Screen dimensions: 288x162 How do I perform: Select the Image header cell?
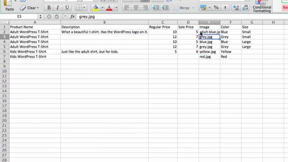pos(209,27)
